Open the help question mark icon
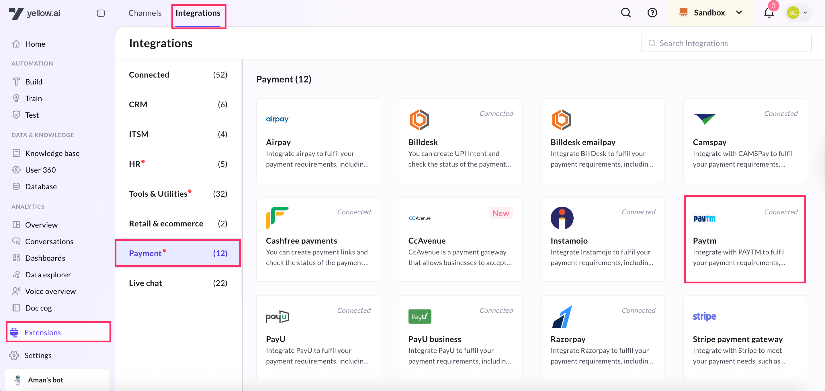 652,13
